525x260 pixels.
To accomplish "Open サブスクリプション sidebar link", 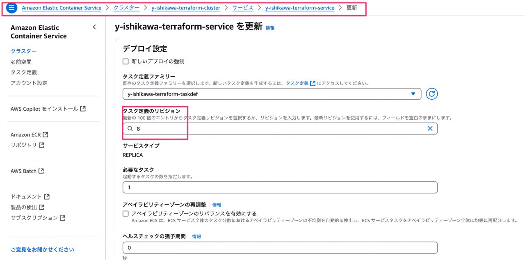I will [34, 218].
